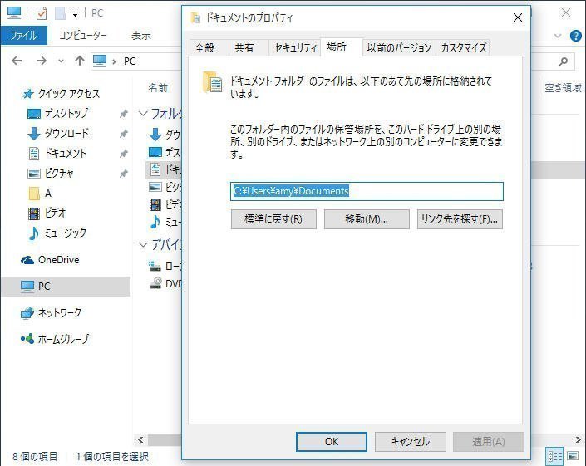This screenshot has height=466, width=586.
Task: Expand the ribbon with the chevron
Action: (558, 36)
